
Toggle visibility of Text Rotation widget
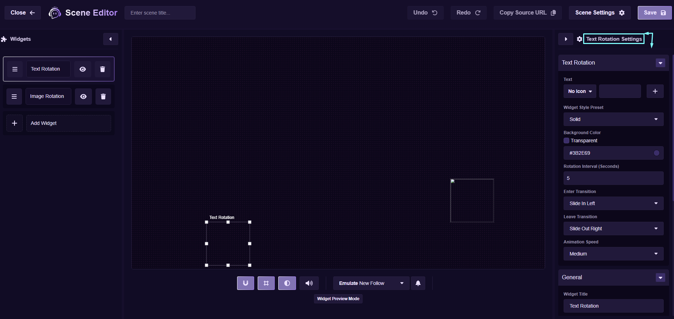[x=83, y=69]
